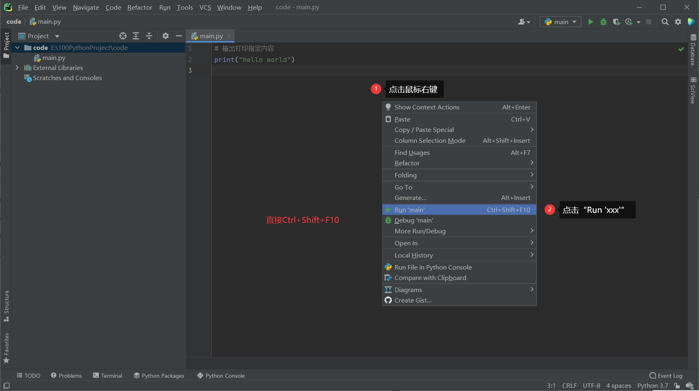Toggle read-only lock icon in status bar

tap(677, 386)
